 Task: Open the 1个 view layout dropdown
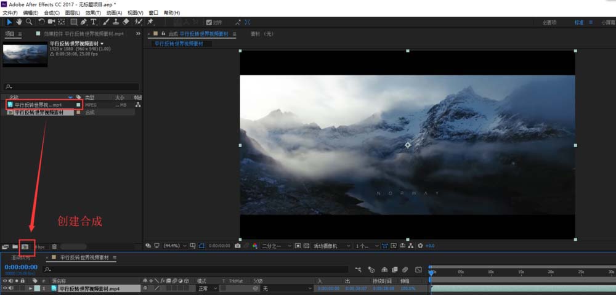367,246
